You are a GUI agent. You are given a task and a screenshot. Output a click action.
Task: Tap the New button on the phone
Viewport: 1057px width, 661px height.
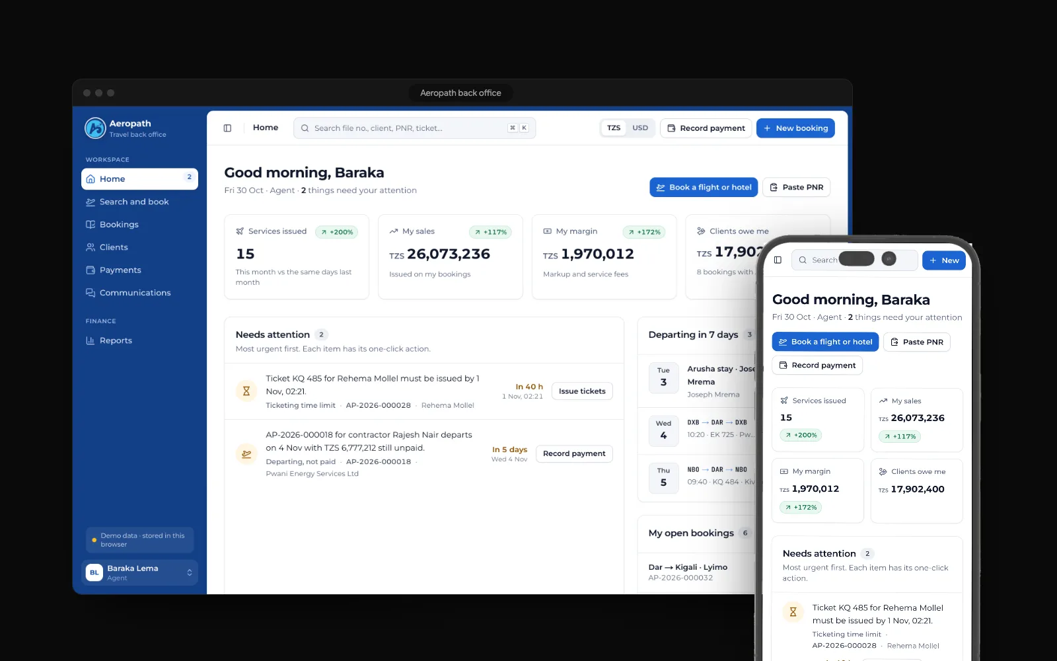coord(944,260)
